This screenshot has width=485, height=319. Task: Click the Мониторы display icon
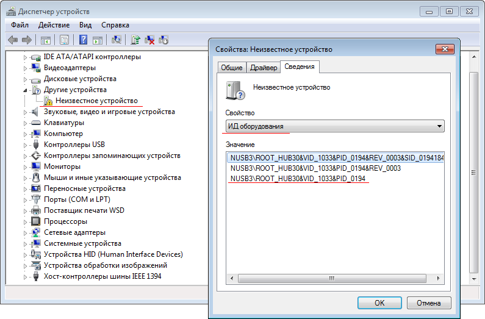36,167
